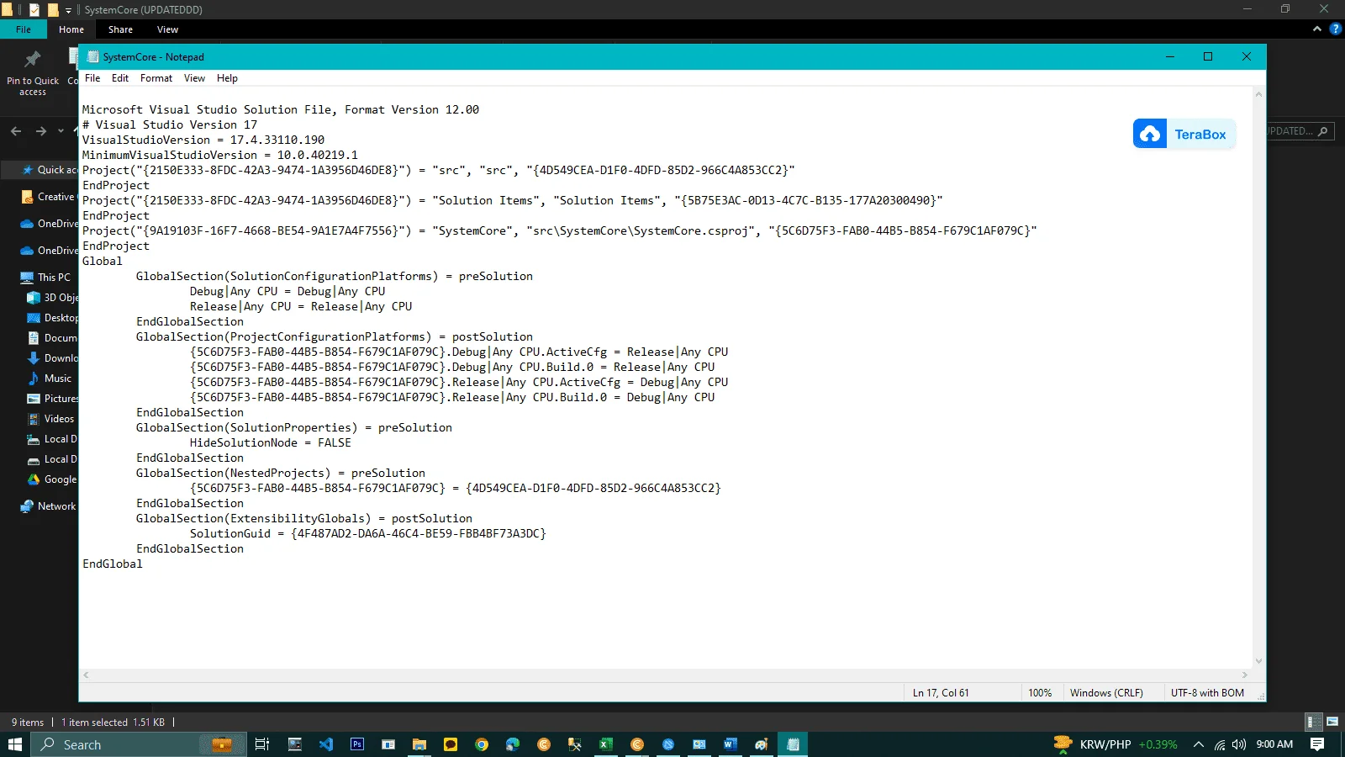Open Notepad View menu
The height and width of the screenshot is (757, 1345).
coord(194,78)
